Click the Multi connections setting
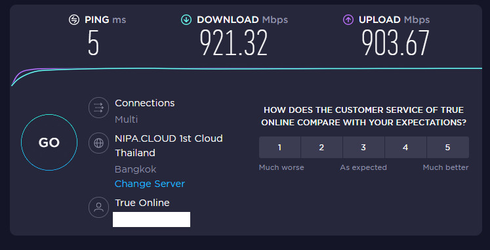This screenshot has width=490, height=250. pyautogui.click(x=126, y=119)
